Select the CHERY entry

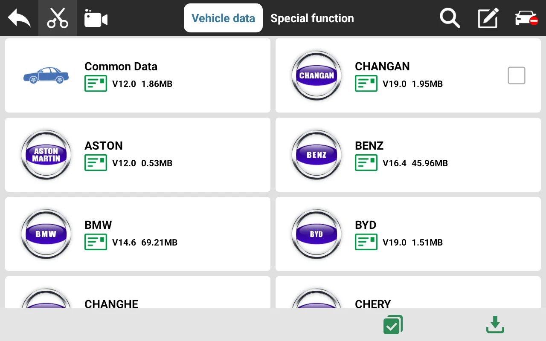coord(408,292)
